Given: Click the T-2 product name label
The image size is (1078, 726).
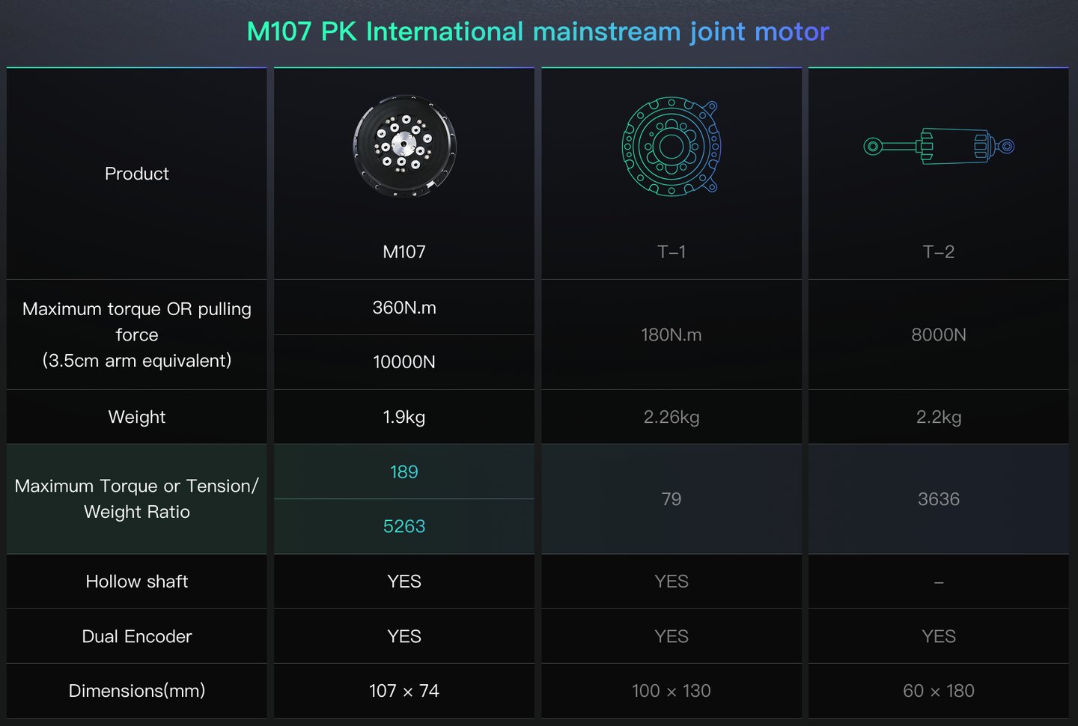Looking at the screenshot, I should (x=938, y=251).
